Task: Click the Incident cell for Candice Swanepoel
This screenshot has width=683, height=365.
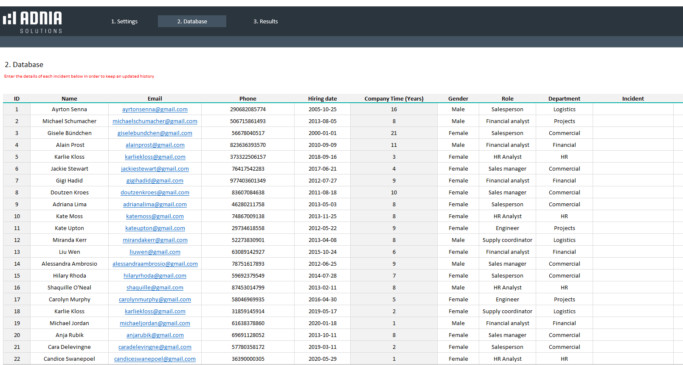Action: pos(632,359)
